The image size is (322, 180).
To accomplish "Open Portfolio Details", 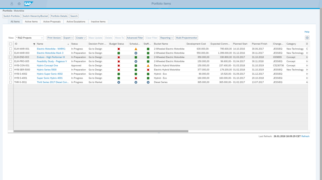I will coord(59,16).
